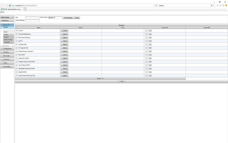Open the Dashboard menu item
Viewport: 228px width, 143px height.
pos(5,21)
